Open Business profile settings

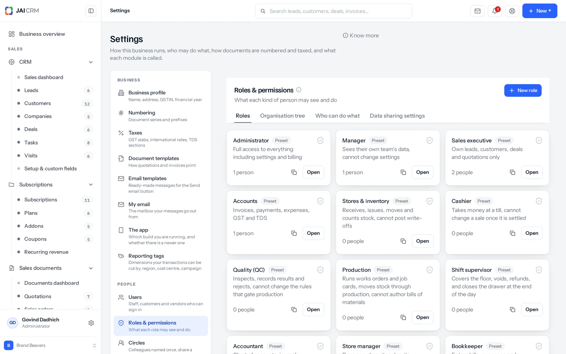click(161, 96)
